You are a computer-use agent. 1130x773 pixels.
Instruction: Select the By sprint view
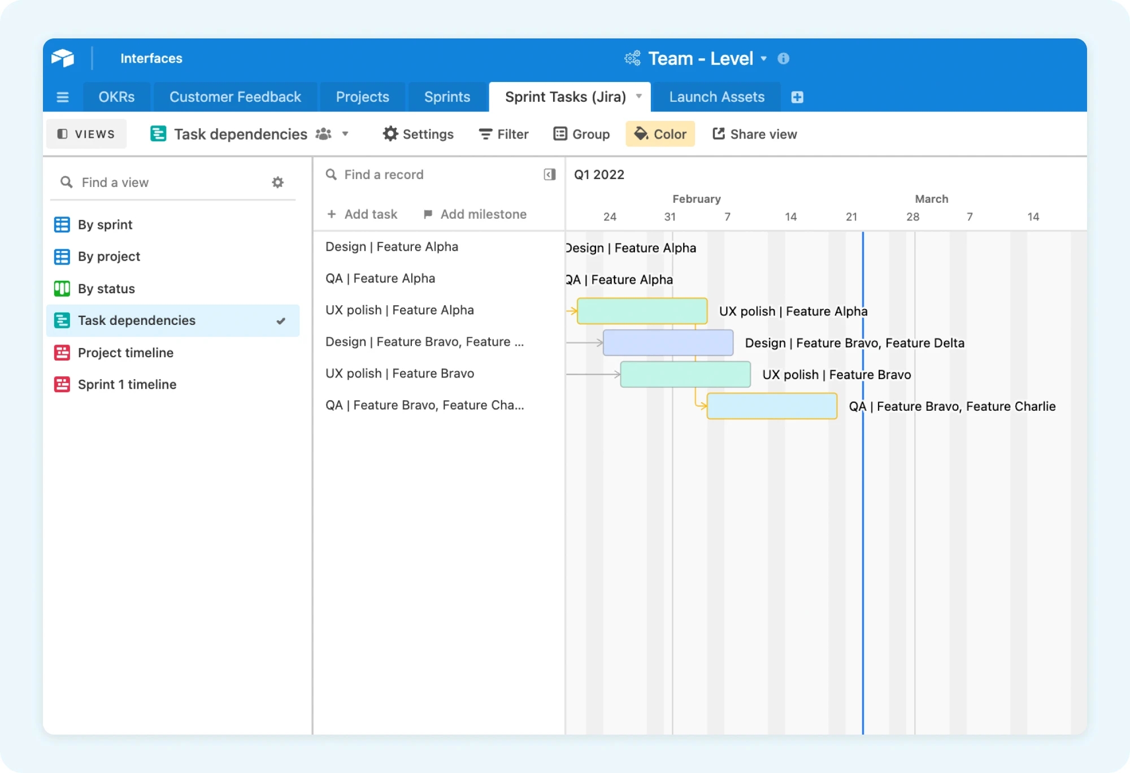(x=173, y=225)
